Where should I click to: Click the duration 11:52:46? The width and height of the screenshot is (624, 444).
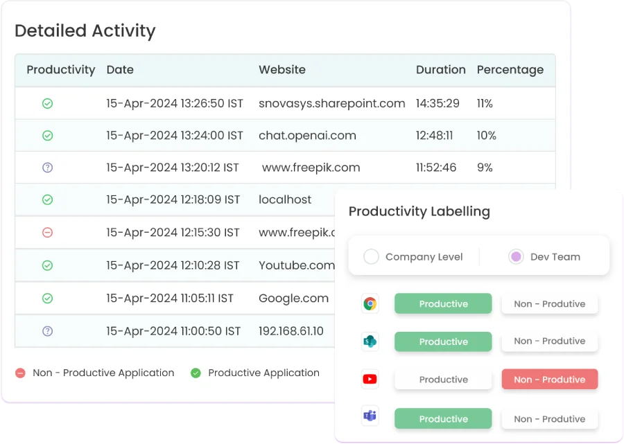click(436, 168)
